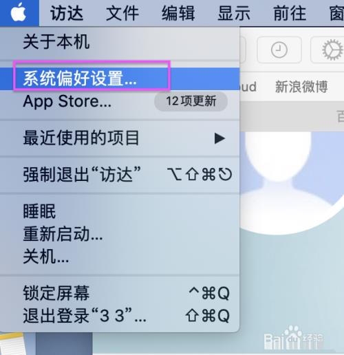Open the 前往 menu
Image resolution: width=344 pixels, height=355 pixels.
click(x=290, y=13)
